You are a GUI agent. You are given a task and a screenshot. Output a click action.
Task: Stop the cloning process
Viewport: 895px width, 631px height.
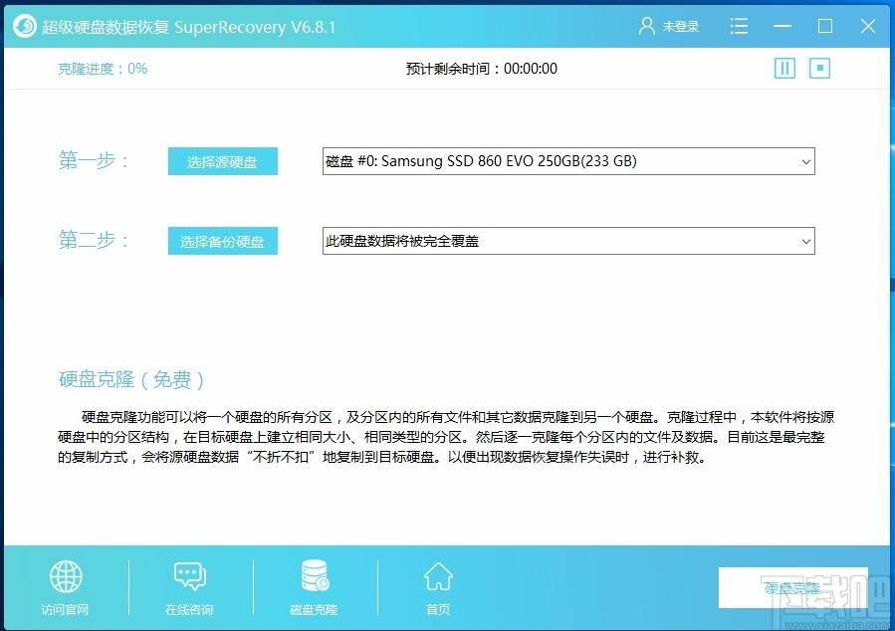[819, 69]
